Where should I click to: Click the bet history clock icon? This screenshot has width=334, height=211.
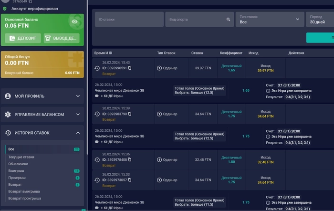(x=8, y=133)
